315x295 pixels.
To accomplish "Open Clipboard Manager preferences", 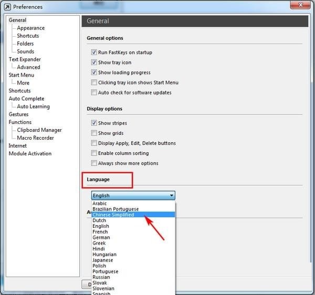I will [39, 130].
